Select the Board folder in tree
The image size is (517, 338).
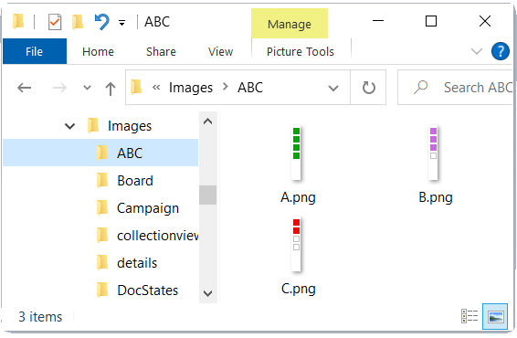(134, 181)
